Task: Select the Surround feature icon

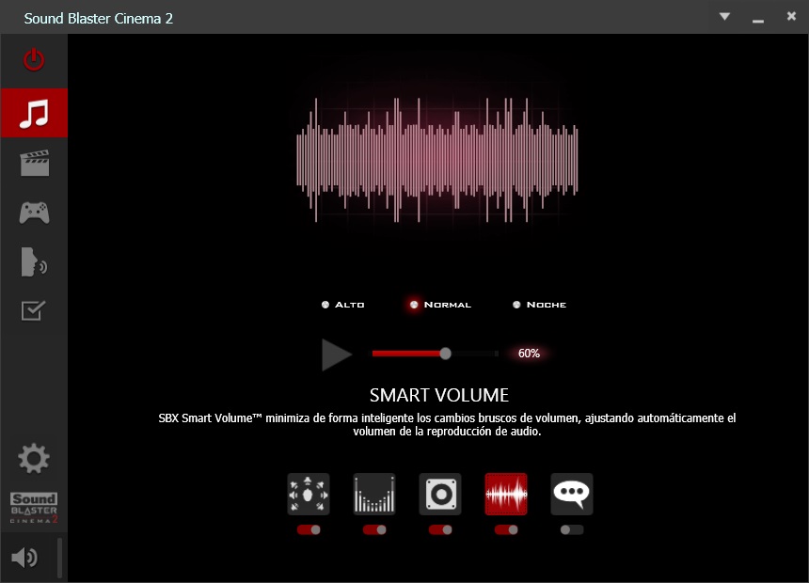Action: (309, 495)
